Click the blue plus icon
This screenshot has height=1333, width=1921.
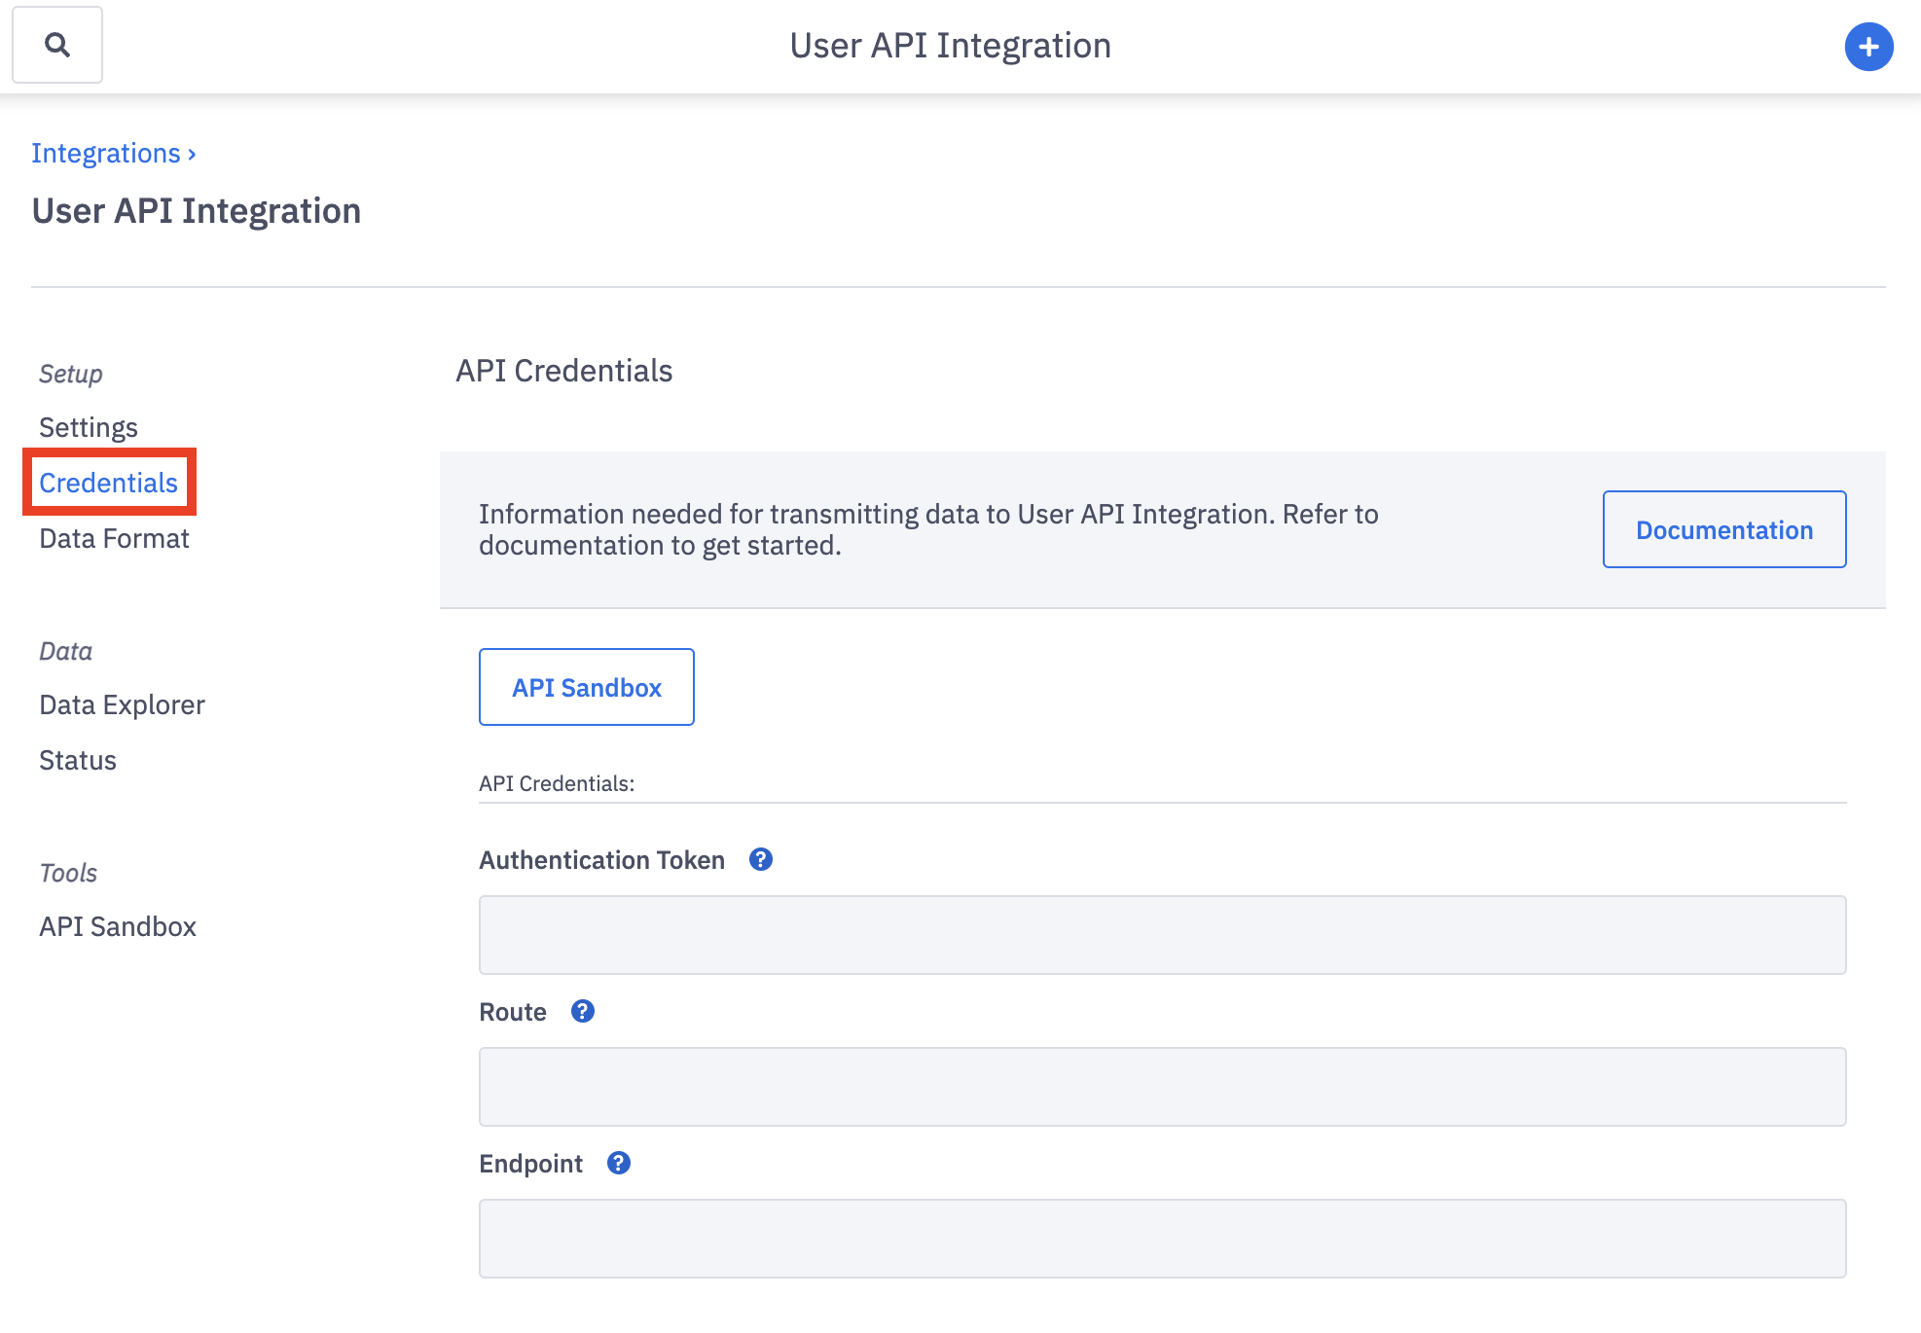click(1868, 47)
